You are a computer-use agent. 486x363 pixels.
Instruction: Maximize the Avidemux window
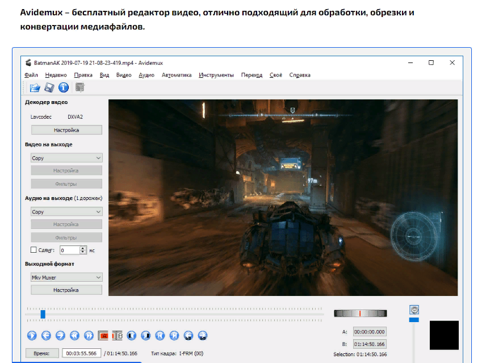pyautogui.click(x=431, y=62)
